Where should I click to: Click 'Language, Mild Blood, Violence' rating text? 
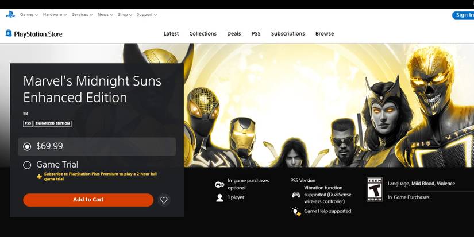pyautogui.click(x=421, y=184)
